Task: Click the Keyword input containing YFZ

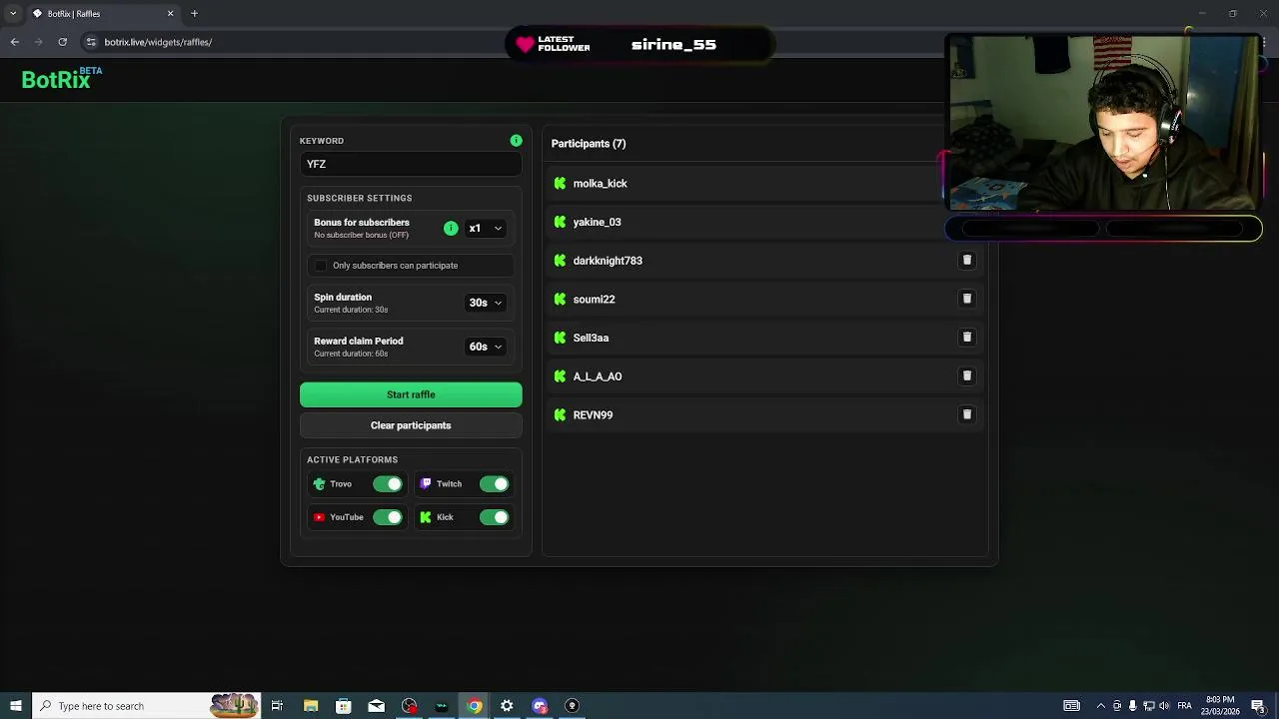Action: pyautogui.click(x=411, y=164)
